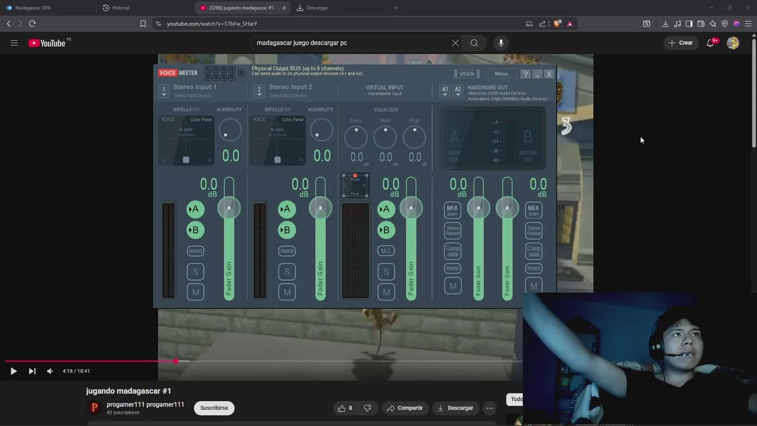Go back with browser back arrow
Image resolution: width=757 pixels, height=426 pixels.
click(x=9, y=24)
